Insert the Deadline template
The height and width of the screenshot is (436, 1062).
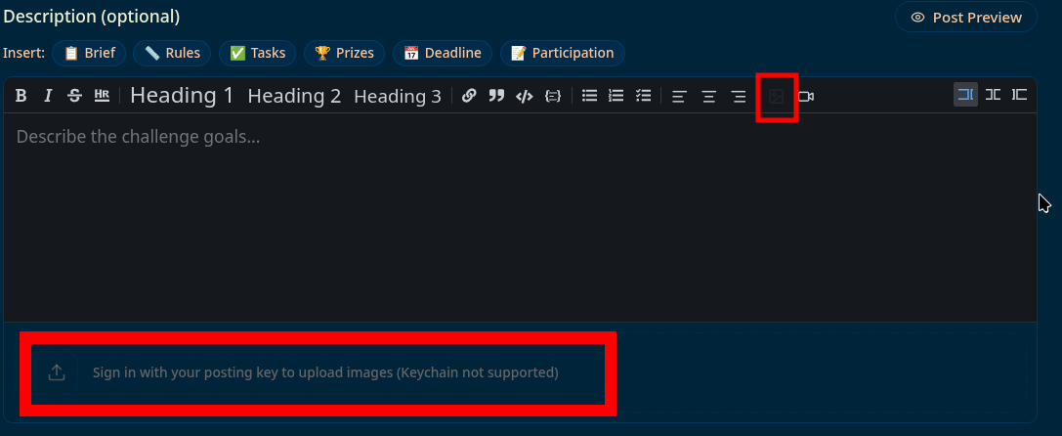coord(443,53)
